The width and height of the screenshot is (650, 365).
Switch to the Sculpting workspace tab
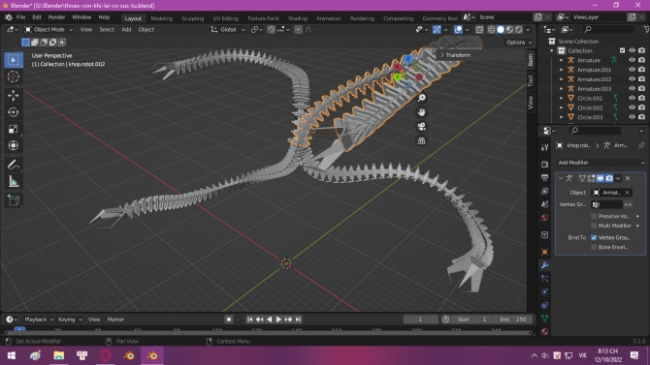[193, 18]
